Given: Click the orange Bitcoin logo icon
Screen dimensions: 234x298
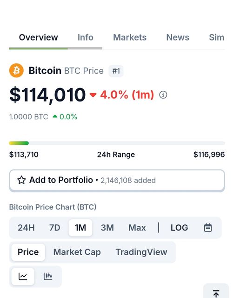Looking at the screenshot, I should (17, 70).
